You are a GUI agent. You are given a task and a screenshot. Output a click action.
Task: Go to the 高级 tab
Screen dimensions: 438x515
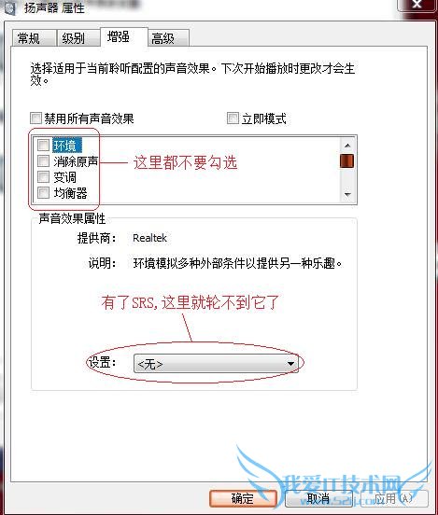[168, 38]
